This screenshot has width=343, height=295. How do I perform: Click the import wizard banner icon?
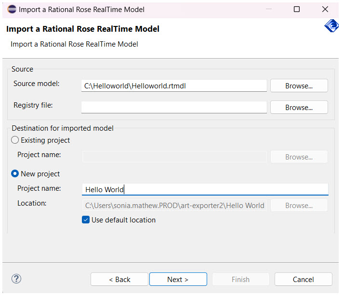331,26
